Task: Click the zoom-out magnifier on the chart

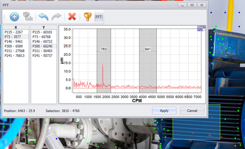Action: coord(201,30)
